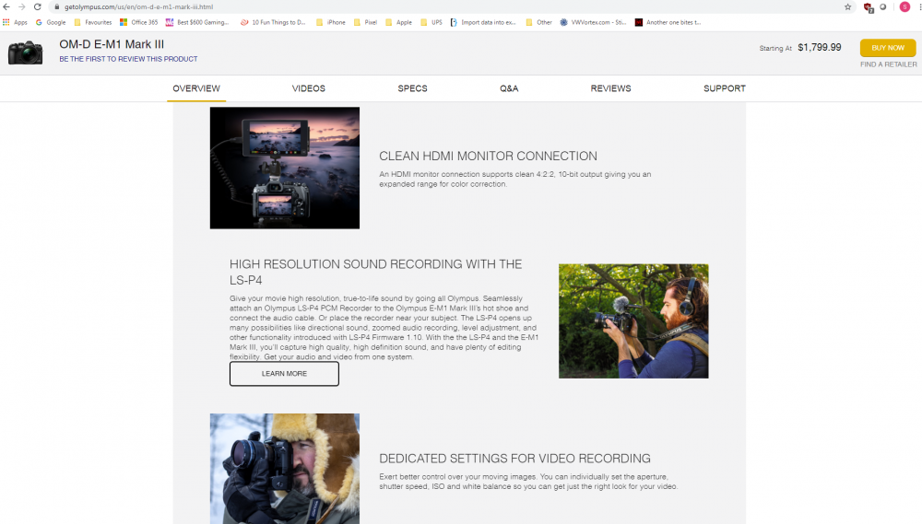This screenshot has width=922, height=524.
Task: Click the HDMI monitor connection image
Action: click(x=285, y=168)
